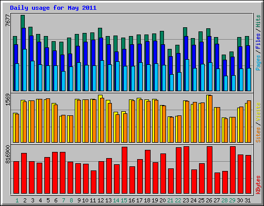The height and width of the screenshot is (206, 264).
Task: Click day label 15 on x-axis
Action: [x=124, y=200]
